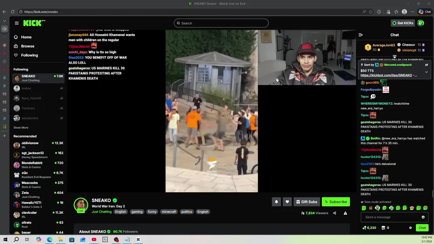This screenshot has width=434, height=244.
Task: Select the politics tag
Action: tap(187, 212)
